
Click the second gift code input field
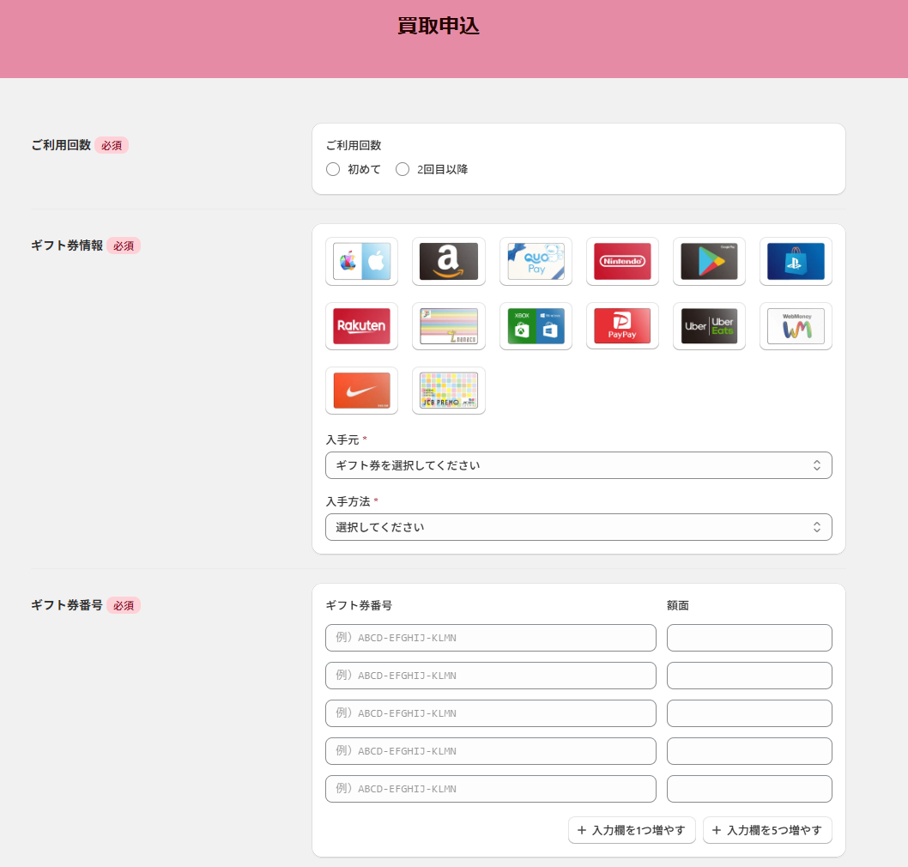(491, 676)
